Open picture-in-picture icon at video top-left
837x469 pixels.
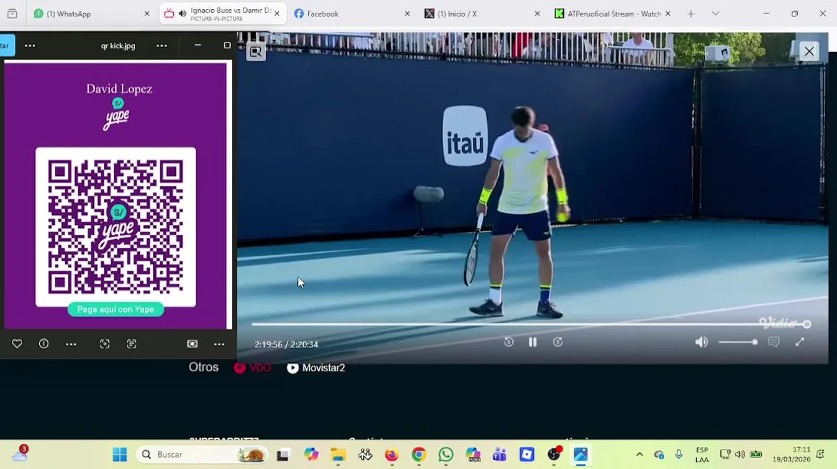pyautogui.click(x=256, y=52)
